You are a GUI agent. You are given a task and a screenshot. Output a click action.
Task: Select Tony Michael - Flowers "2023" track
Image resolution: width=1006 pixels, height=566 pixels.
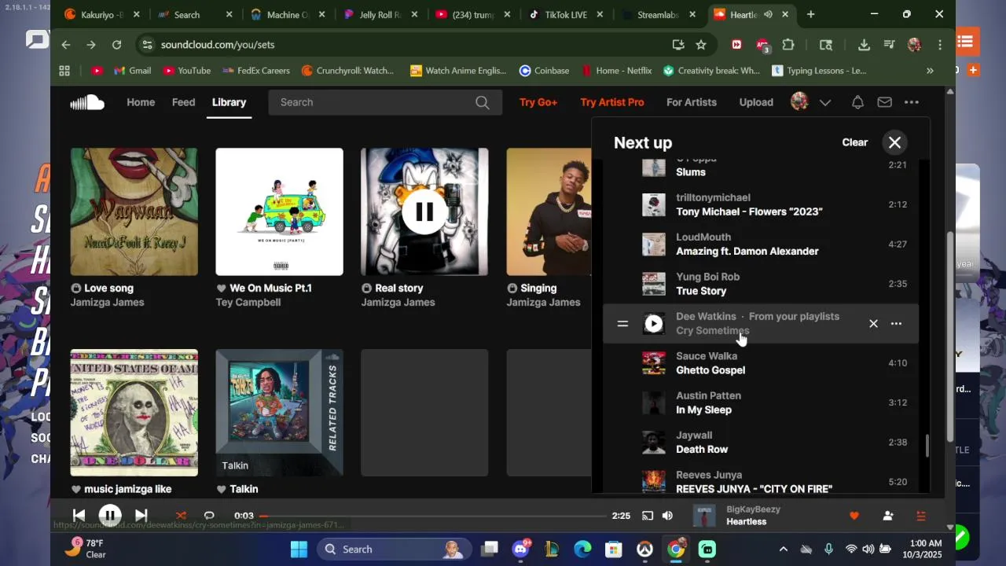[749, 211]
